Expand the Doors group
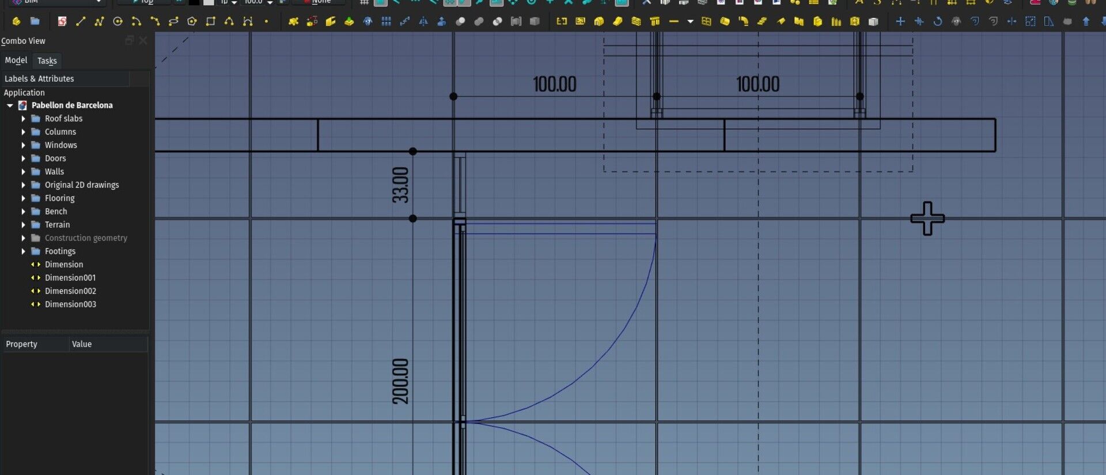The image size is (1106, 475). click(23, 159)
